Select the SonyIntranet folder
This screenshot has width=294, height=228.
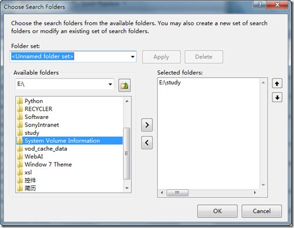point(70,125)
